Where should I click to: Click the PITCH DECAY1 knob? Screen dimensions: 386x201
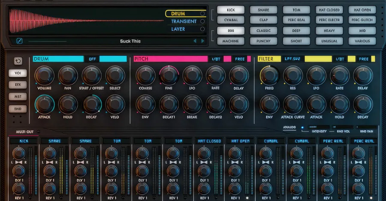[169, 104]
